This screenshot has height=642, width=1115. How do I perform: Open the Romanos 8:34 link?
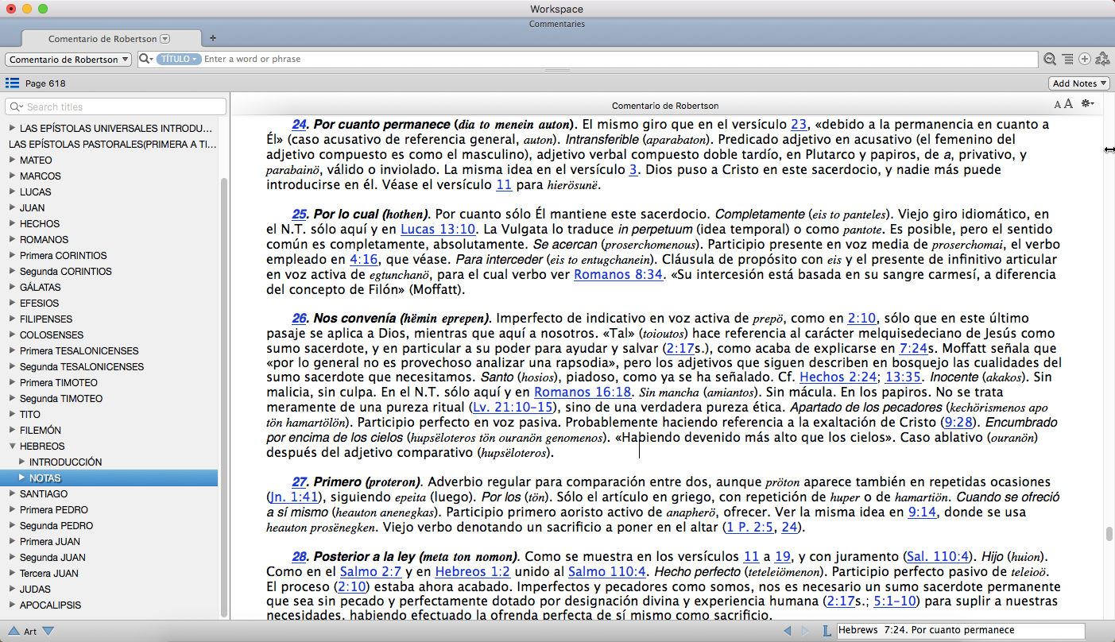(x=618, y=274)
